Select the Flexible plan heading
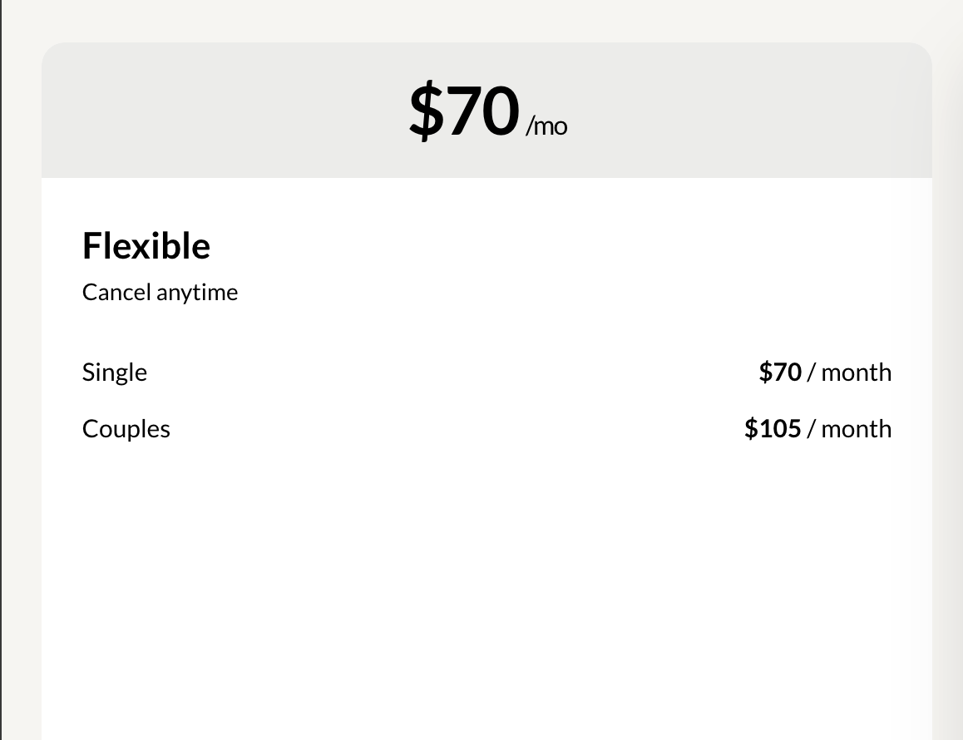The height and width of the screenshot is (740, 963). (146, 246)
